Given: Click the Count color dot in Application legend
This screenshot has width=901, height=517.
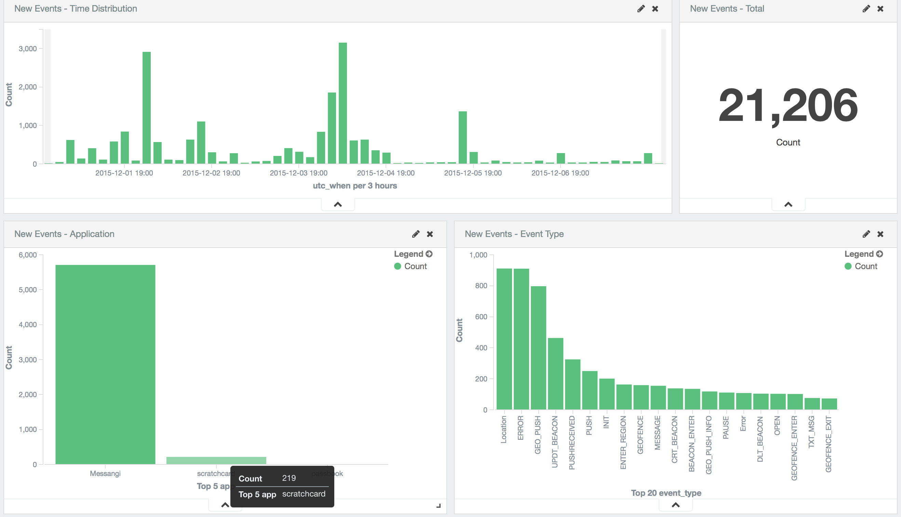Looking at the screenshot, I should point(398,266).
